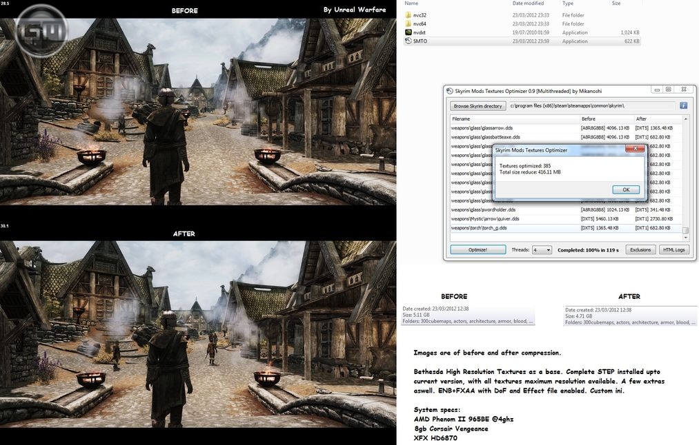
Task: Click the Browse Skyrim directory button
Action: click(x=478, y=106)
